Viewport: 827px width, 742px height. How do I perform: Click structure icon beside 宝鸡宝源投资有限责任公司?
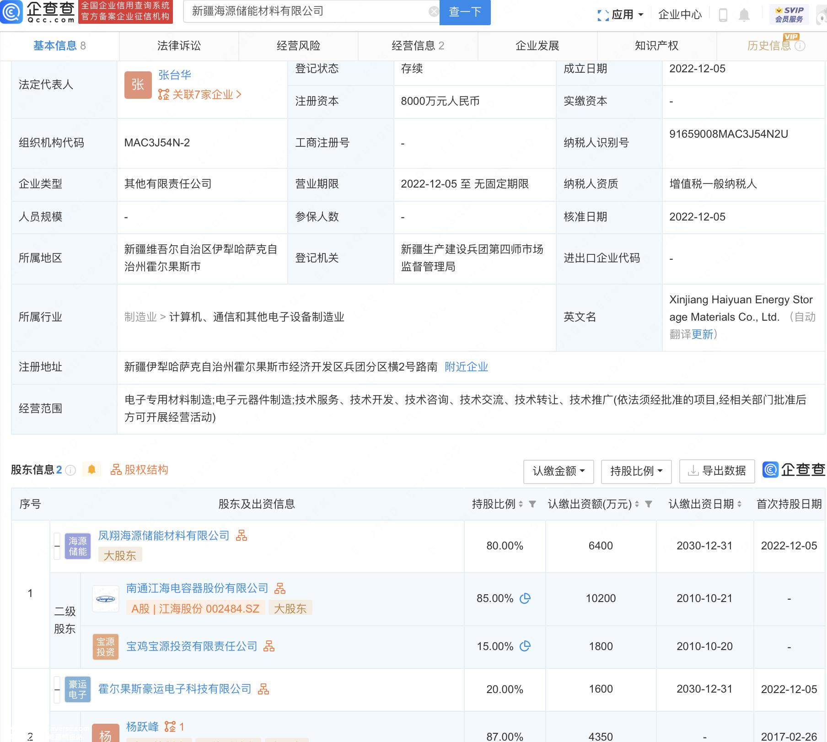click(x=269, y=646)
